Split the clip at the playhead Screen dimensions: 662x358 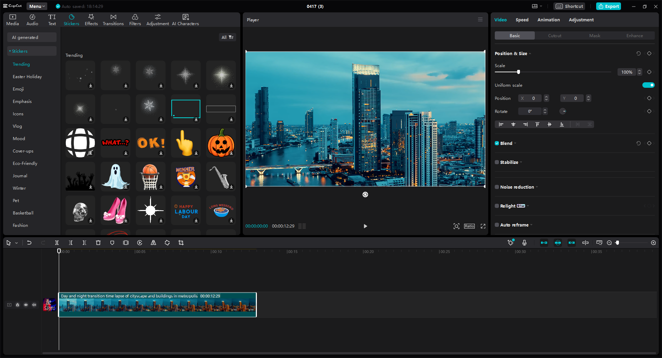click(57, 243)
